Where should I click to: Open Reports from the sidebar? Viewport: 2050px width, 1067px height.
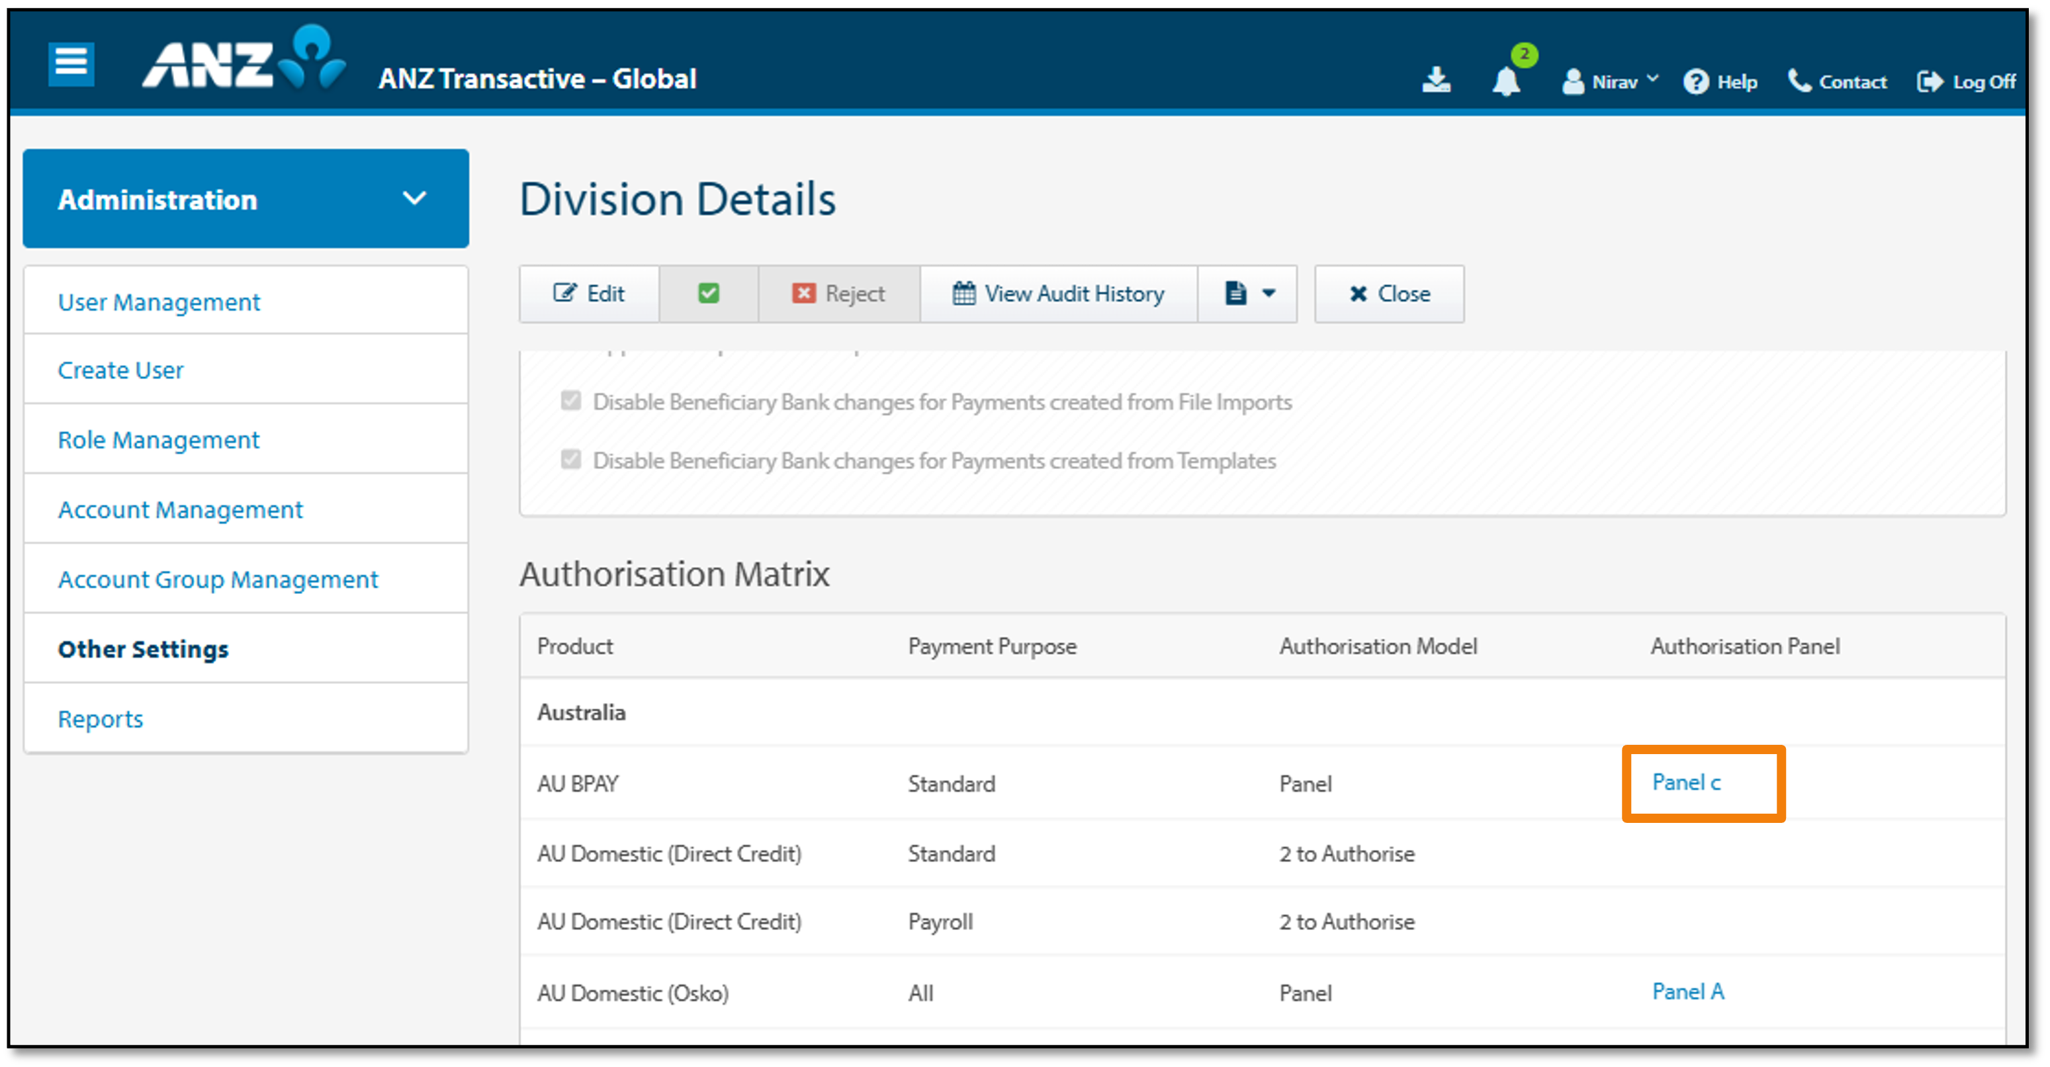coord(101,718)
